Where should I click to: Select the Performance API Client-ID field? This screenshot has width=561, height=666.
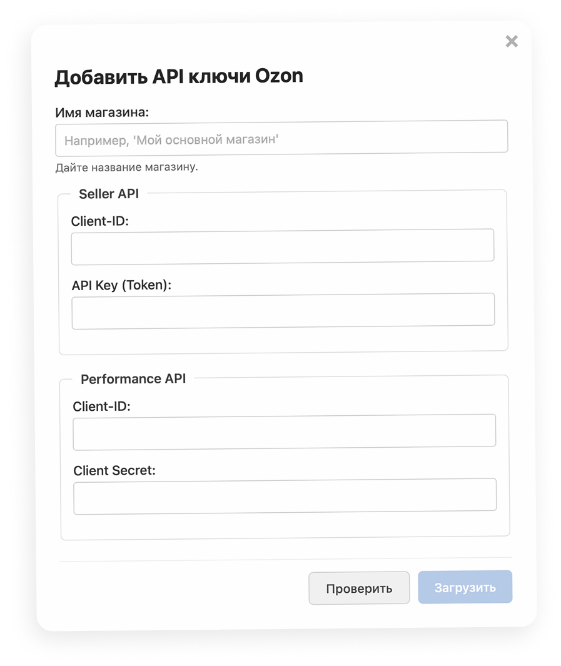[x=284, y=432]
